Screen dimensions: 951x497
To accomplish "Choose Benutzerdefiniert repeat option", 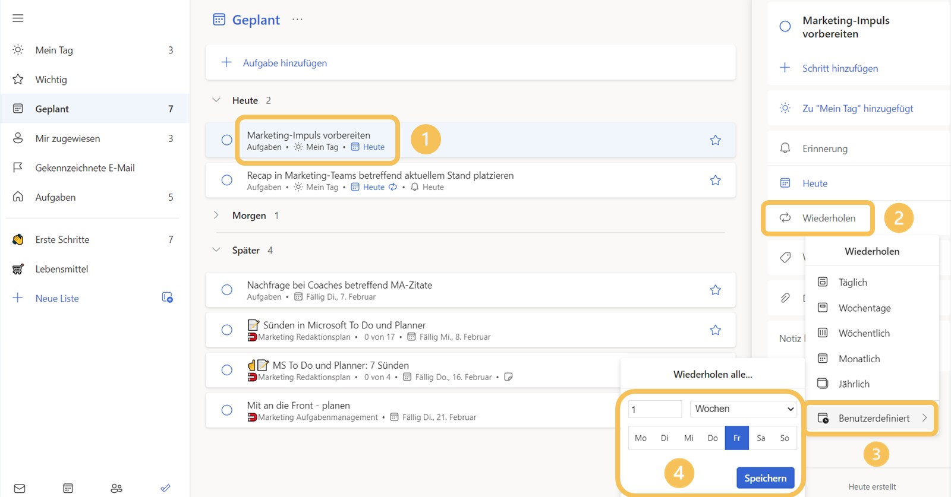I will pyautogui.click(x=873, y=418).
